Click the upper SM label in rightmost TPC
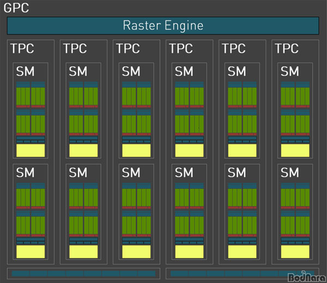The width and height of the screenshot is (327, 283). [x=290, y=71]
